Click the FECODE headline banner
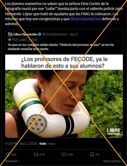Image resolution: width=127 pixels, height=166 pixels. tap(64, 62)
